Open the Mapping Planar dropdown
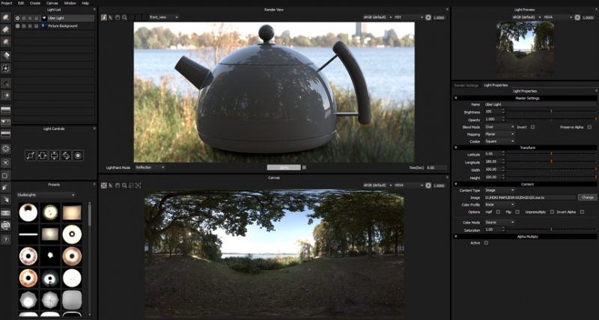Image resolution: width=599 pixels, height=320 pixels. (x=499, y=135)
